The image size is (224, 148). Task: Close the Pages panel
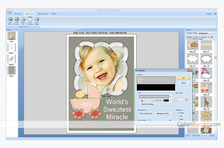(x=16, y=30)
